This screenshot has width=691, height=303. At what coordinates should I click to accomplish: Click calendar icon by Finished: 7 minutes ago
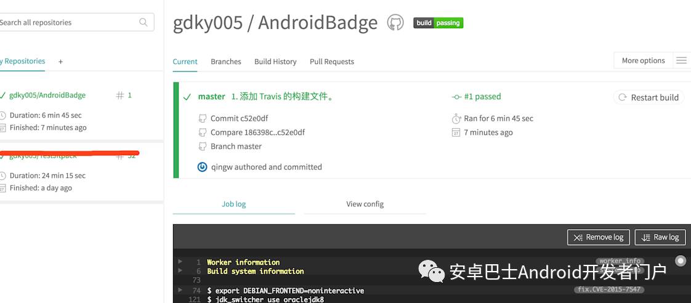click(2, 127)
